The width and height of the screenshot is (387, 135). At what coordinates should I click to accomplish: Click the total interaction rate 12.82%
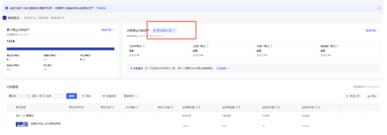(x=305, y=115)
